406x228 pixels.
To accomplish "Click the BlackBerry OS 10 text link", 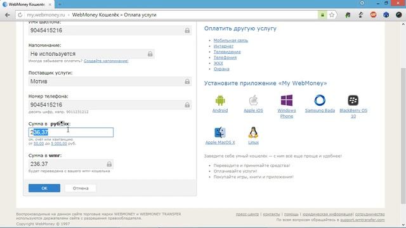I will [x=353, y=113].
